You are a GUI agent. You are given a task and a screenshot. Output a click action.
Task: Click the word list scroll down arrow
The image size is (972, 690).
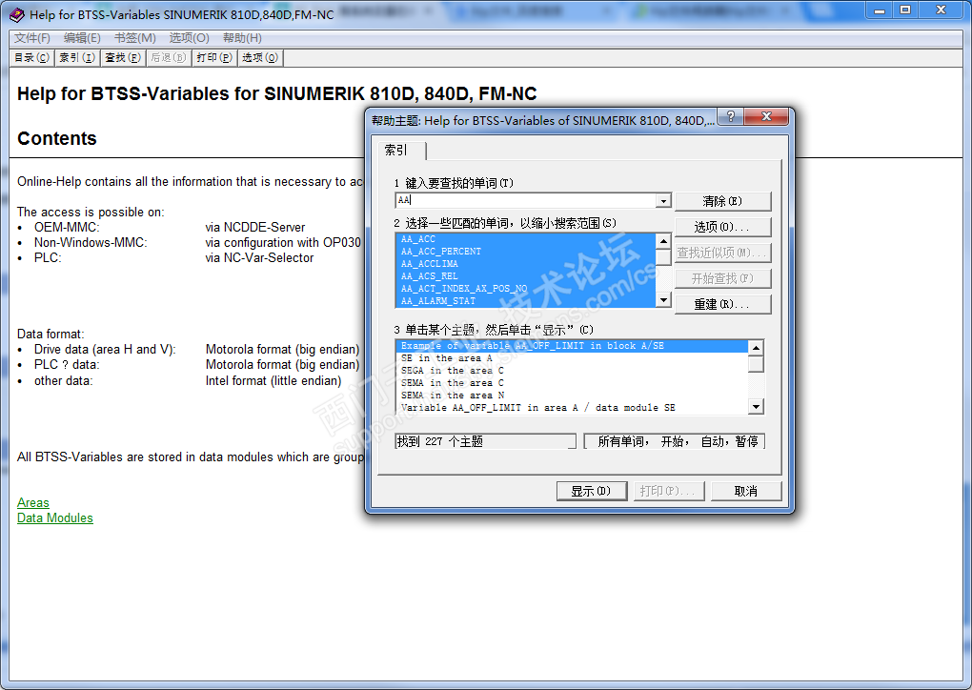[x=663, y=300]
